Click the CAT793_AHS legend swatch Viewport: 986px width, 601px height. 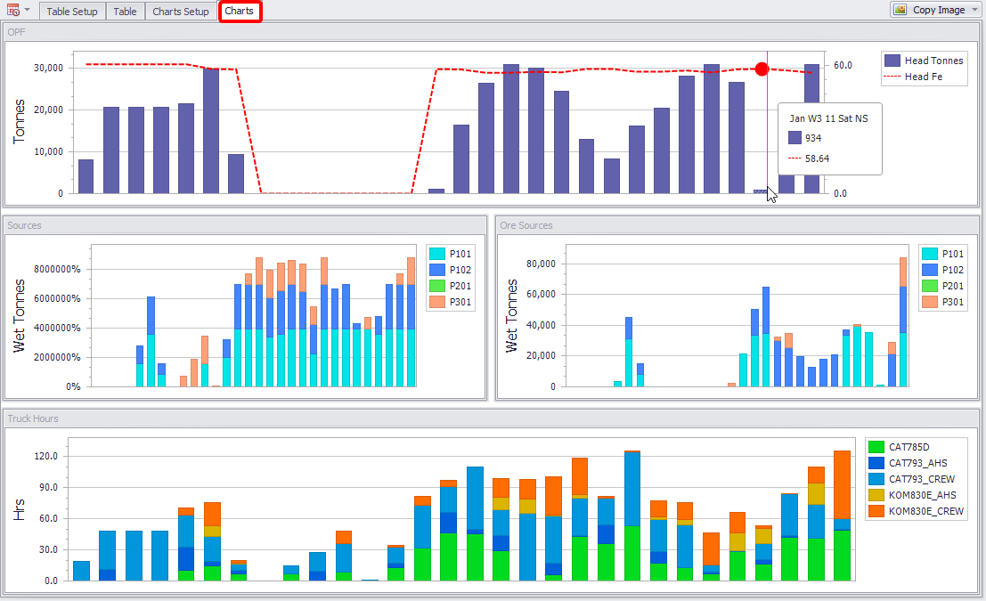pos(876,463)
